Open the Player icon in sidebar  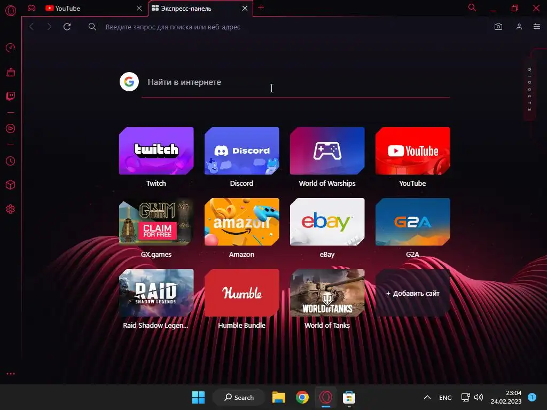(x=11, y=129)
